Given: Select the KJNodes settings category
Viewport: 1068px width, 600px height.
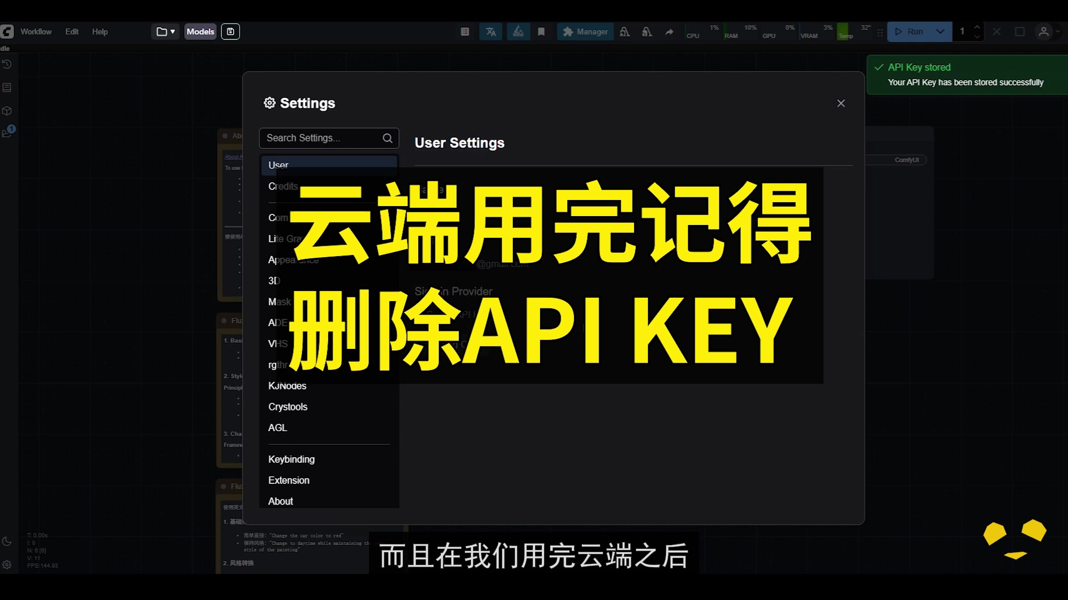Looking at the screenshot, I should (x=329, y=386).
